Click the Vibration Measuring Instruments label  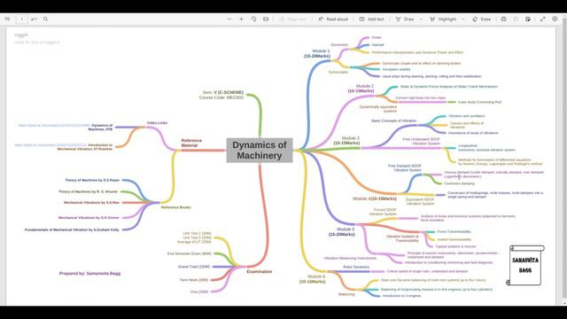pyautogui.click(x=350, y=258)
